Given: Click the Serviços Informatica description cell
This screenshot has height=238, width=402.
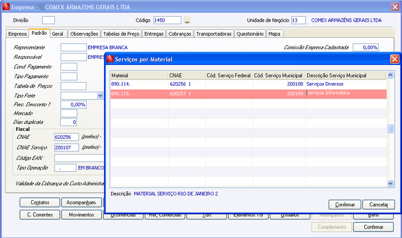Looking at the screenshot, I should pyautogui.click(x=346, y=94).
